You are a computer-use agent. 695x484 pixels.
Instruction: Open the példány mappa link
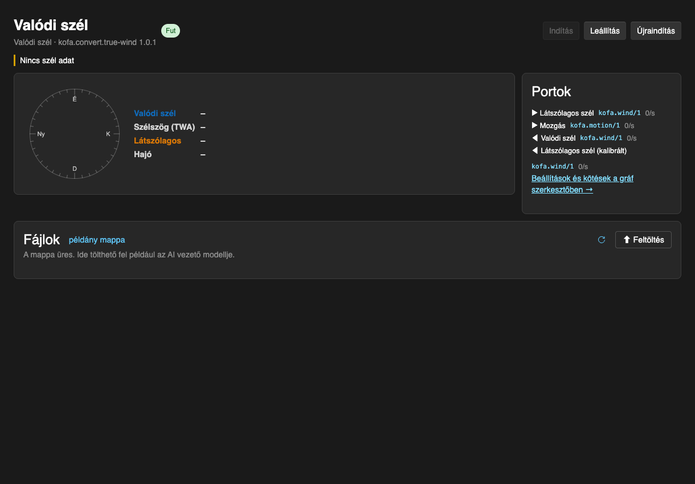[x=97, y=240]
